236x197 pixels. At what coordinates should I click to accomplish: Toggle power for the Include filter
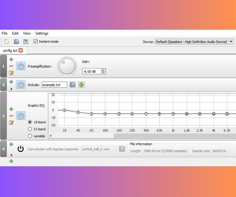(x=21, y=85)
